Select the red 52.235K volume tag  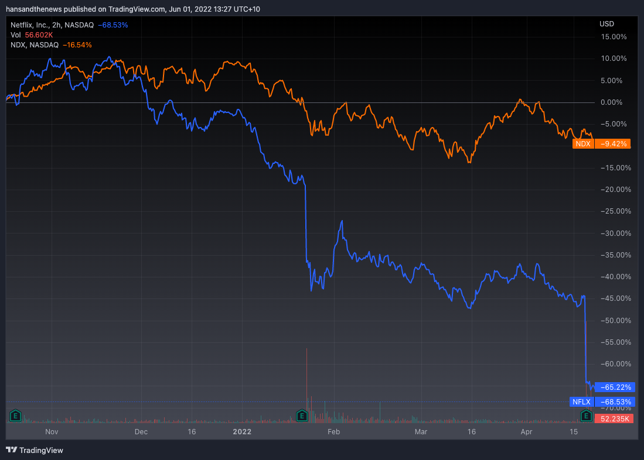pyautogui.click(x=615, y=418)
